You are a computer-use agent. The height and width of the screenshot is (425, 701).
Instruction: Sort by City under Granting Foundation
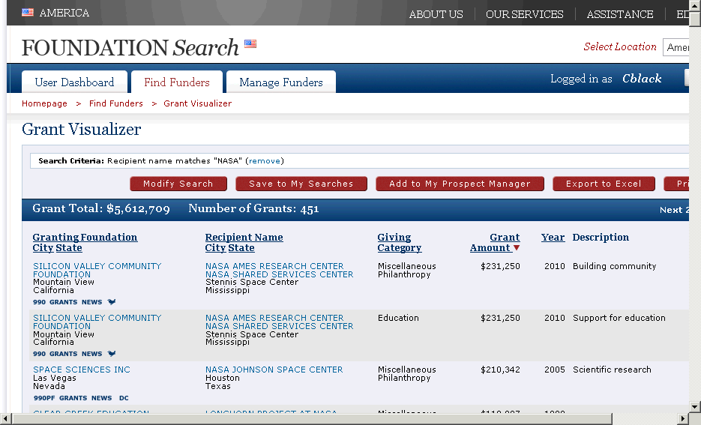coord(43,248)
